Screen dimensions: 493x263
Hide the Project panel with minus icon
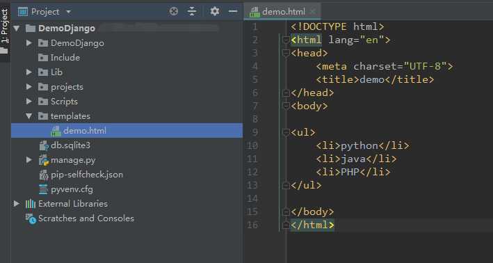pyautogui.click(x=233, y=12)
